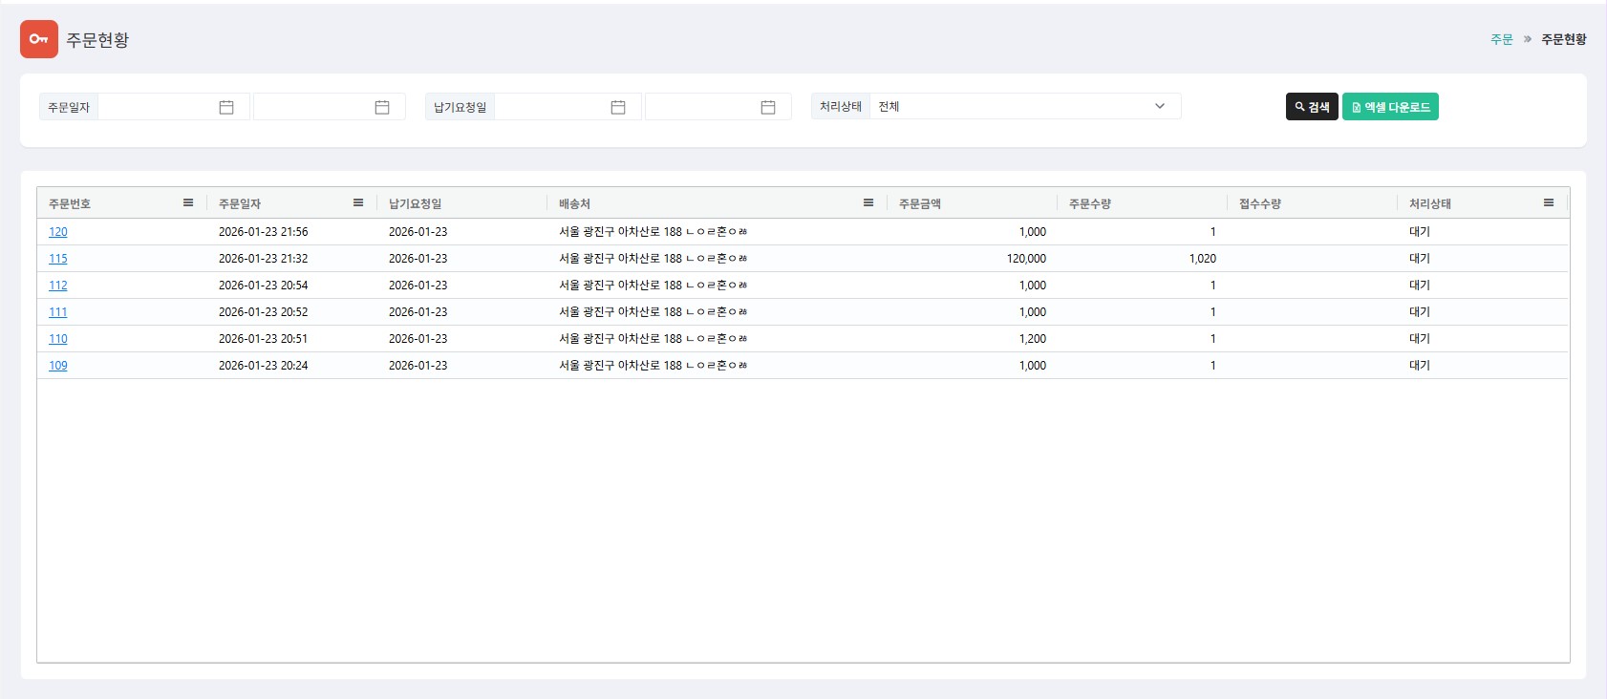Open calendar for 납기요청일 start date
The image size is (1607, 699).
[618, 107]
